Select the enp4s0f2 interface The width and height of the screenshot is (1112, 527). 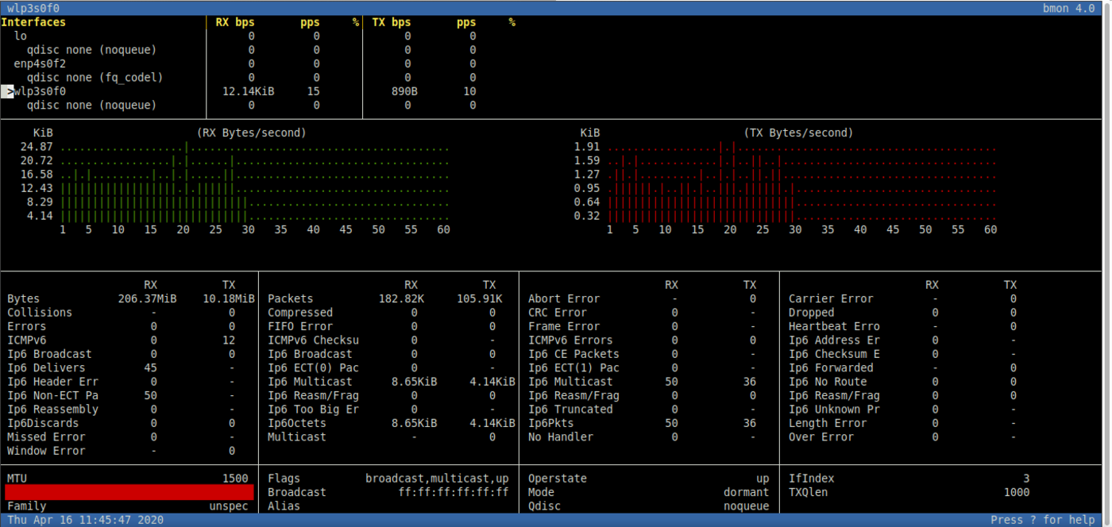(x=40, y=63)
